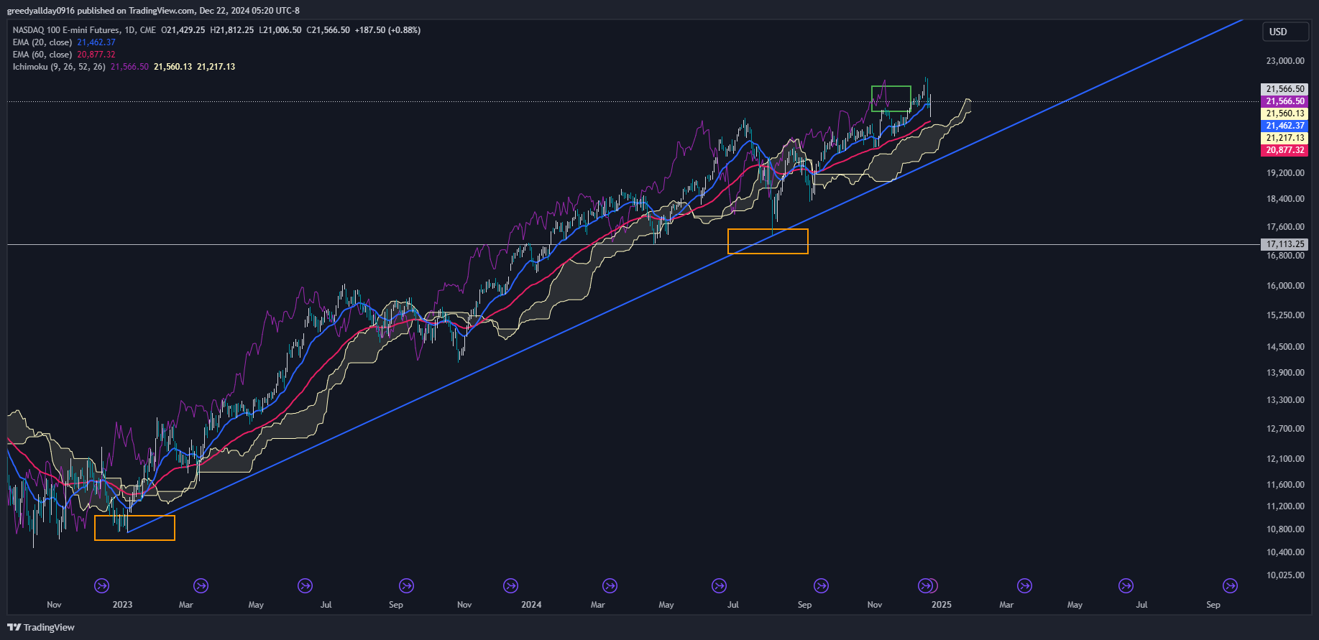Click the event icon near Mar 2024

[610, 586]
